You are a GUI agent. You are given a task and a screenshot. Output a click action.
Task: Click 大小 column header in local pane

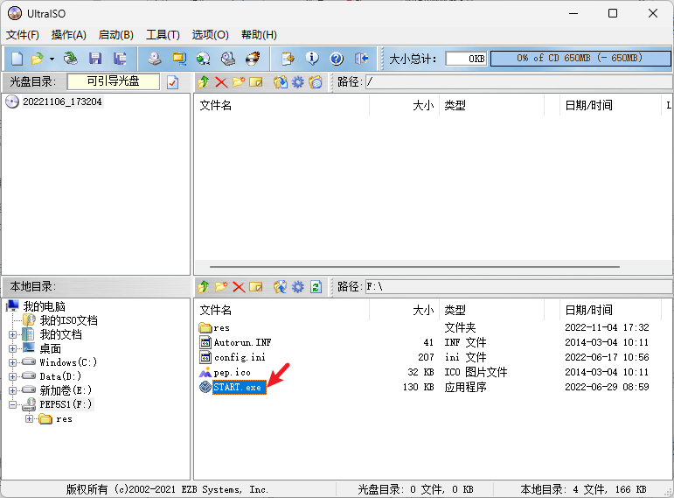(404, 311)
